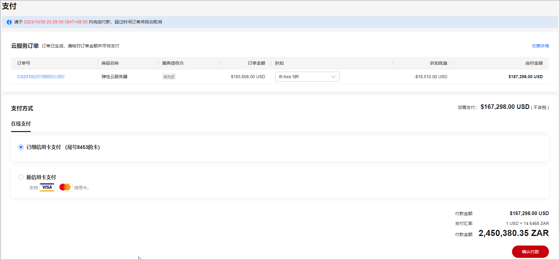
Task: Click the blue info icon in the banner
Action: click(9, 22)
